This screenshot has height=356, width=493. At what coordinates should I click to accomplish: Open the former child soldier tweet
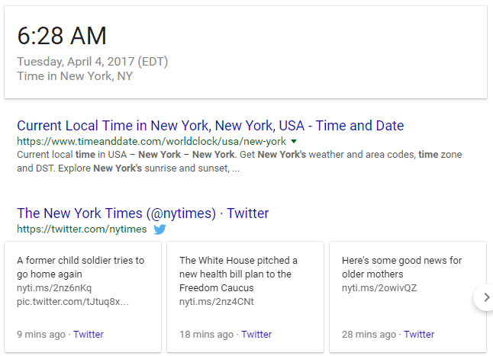coord(80,267)
